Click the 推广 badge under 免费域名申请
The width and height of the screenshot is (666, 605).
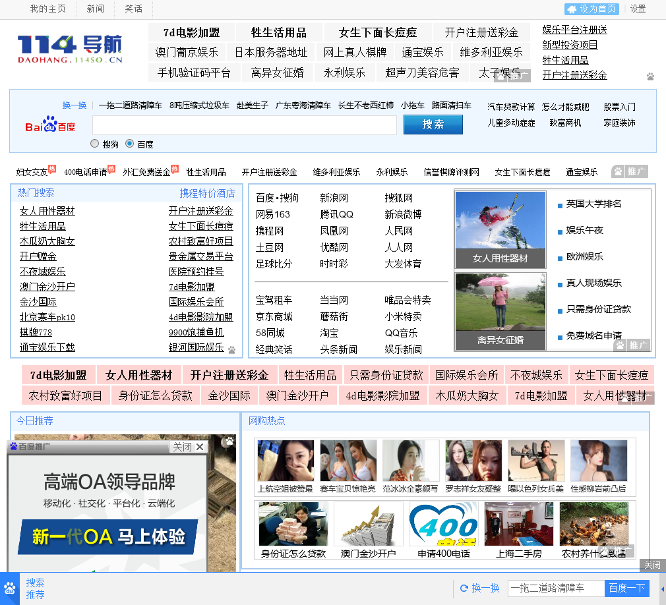632,345
